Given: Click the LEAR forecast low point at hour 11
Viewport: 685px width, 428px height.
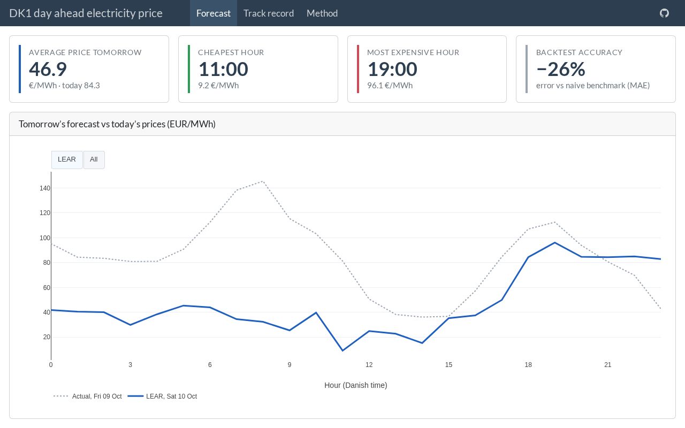Looking at the screenshot, I should [x=342, y=350].
